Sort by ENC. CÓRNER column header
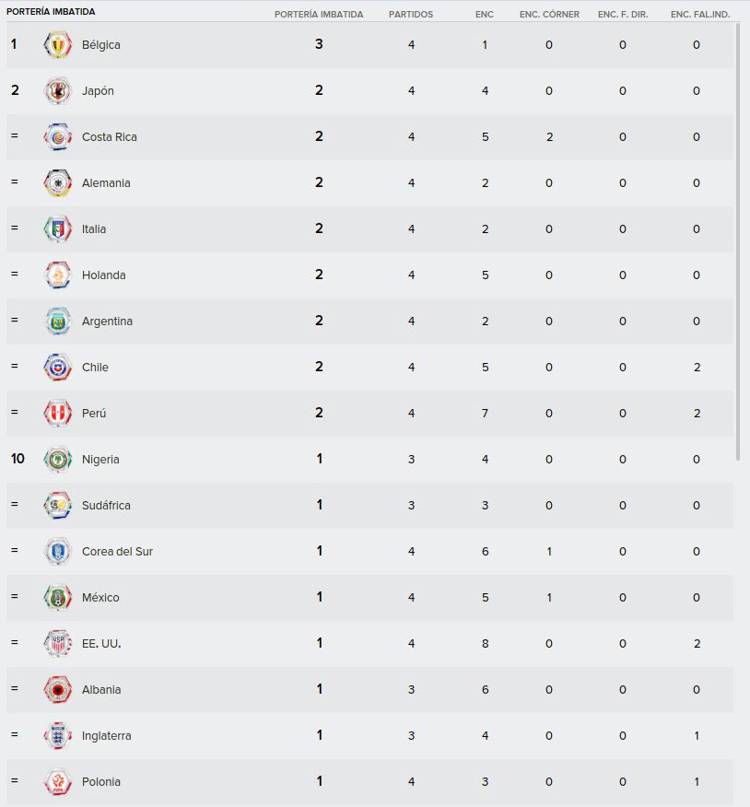The width and height of the screenshot is (750, 807). point(549,15)
